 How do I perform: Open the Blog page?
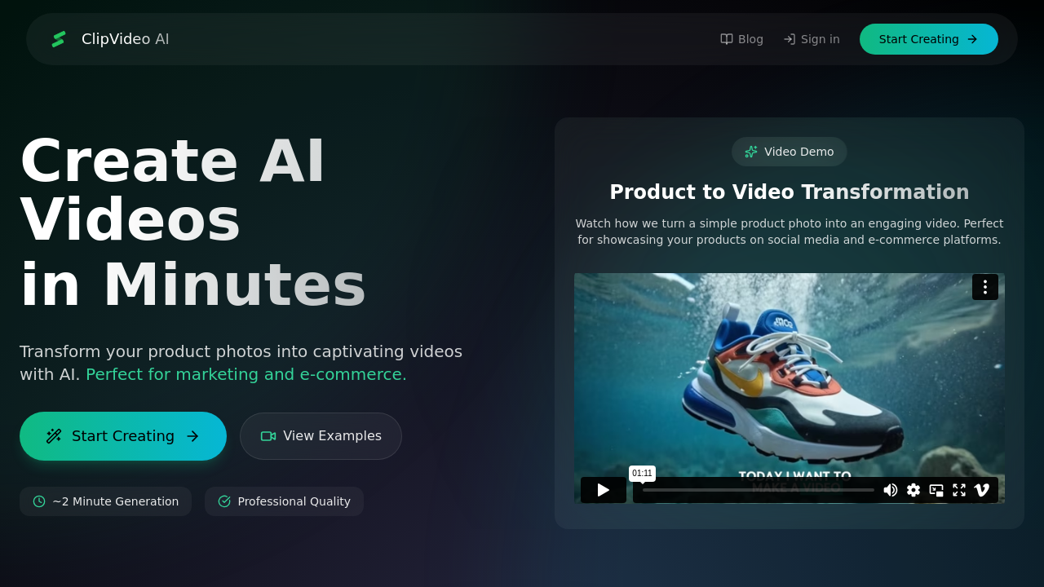click(x=741, y=39)
